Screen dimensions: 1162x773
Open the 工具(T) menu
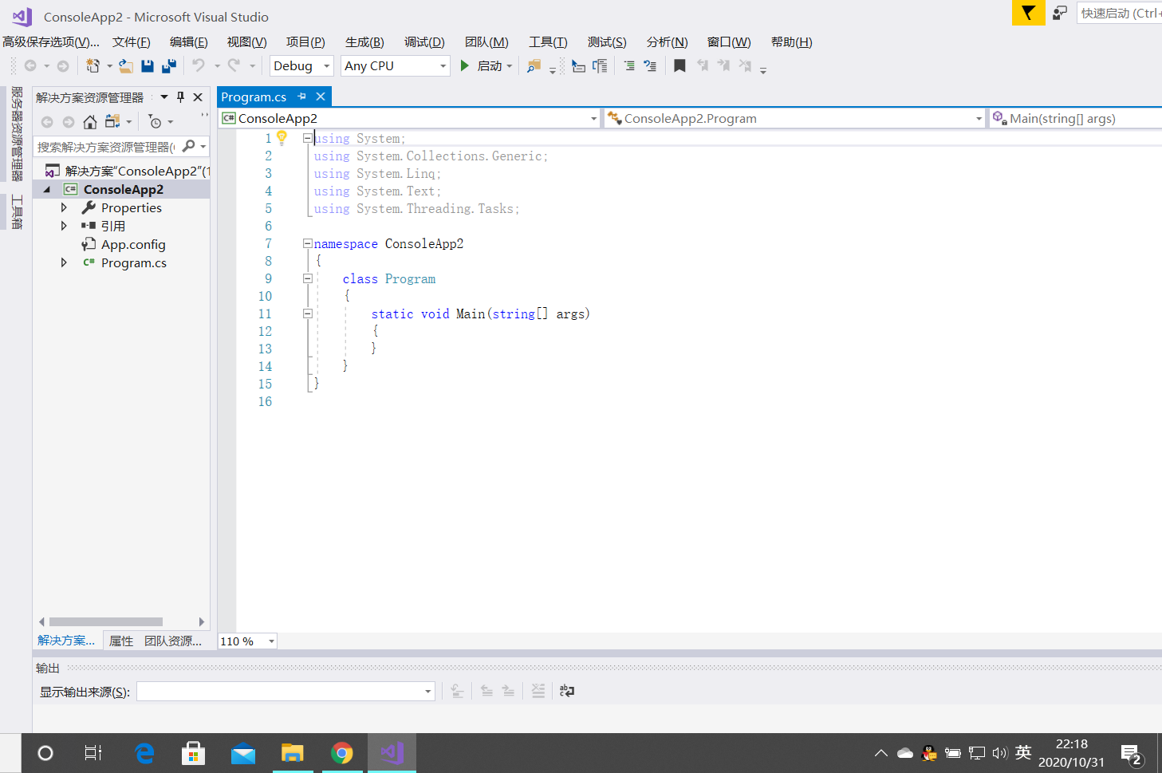pos(548,42)
